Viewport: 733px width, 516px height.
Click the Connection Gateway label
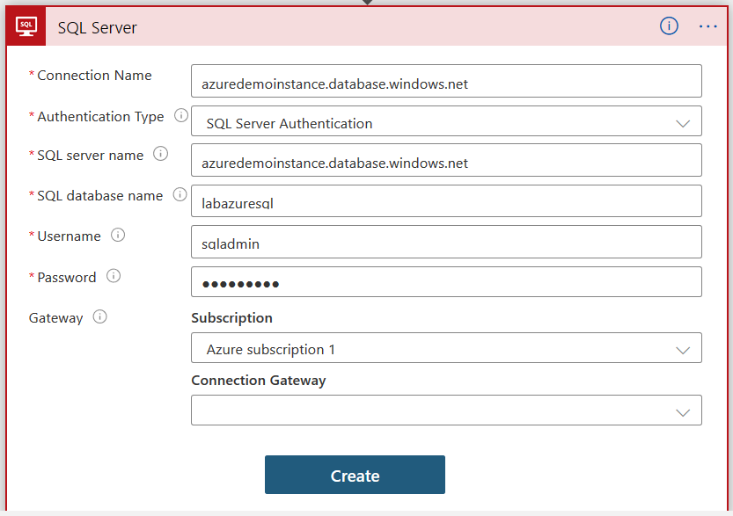click(258, 381)
